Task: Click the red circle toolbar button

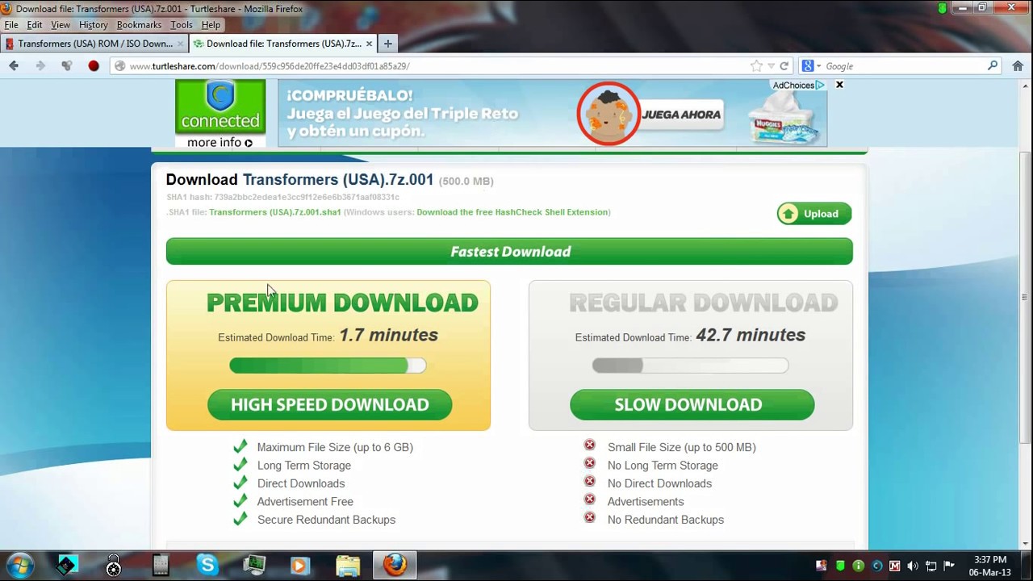Action: [94, 66]
